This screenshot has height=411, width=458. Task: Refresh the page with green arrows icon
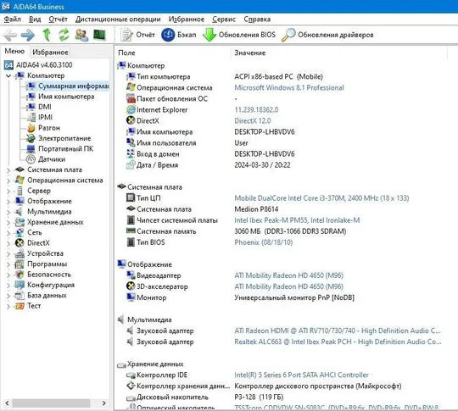[x=64, y=35]
